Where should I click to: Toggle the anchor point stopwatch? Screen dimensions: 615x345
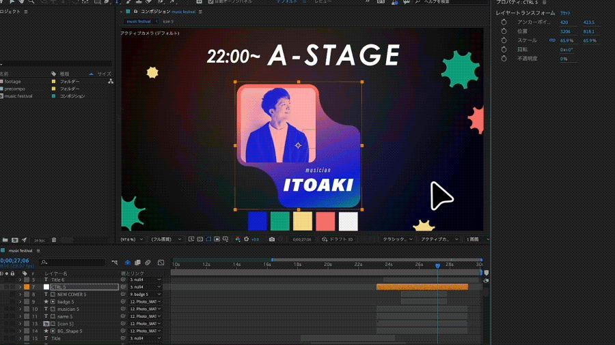pyautogui.click(x=504, y=22)
